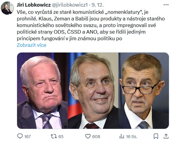Image resolution: width=174 pixels, height=142 pixels.
Task: Open the middle photo with the flag background
Action: tap(93, 91)
